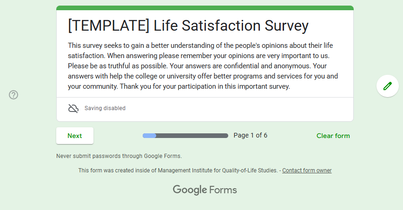Click the Page 1 of 6 indicator
The width and height of the screenshot is (403, 210).
250,136
